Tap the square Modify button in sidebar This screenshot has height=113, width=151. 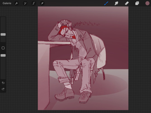[x=3, y=48]
